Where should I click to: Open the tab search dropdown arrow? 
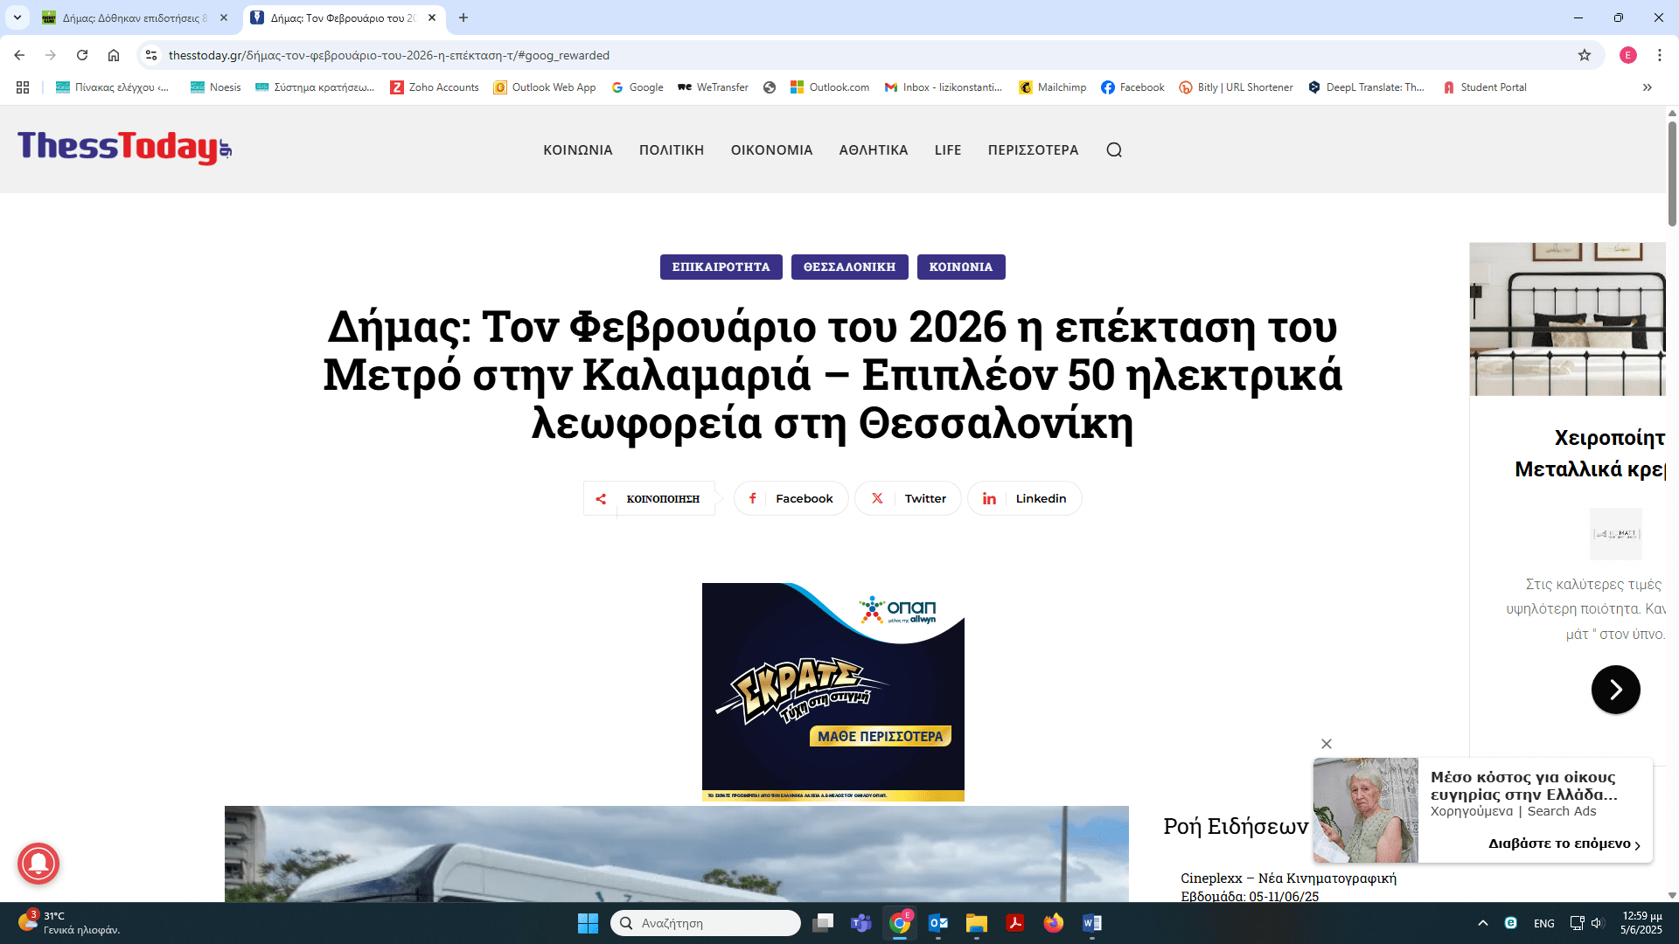(x=17, y=17)
